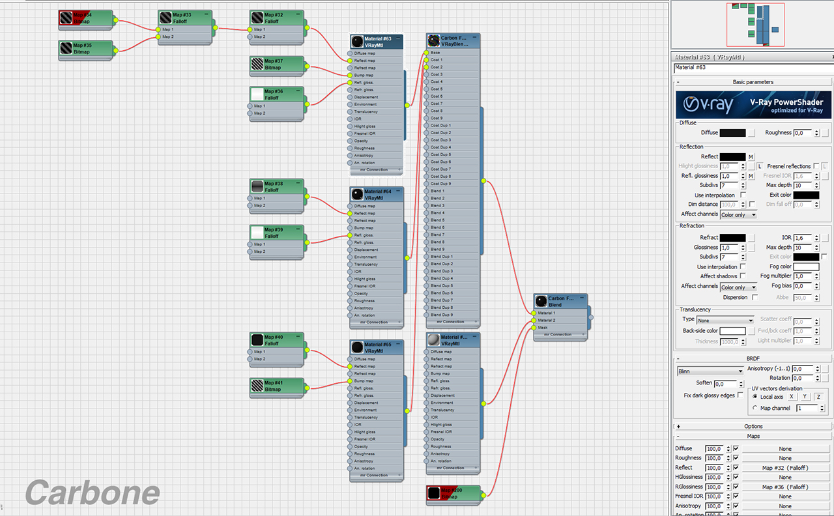Image resolution: width=834 pixels, height=516 pixels.
Task: Toggle the Diffuse map enable checkbox in Maps
Action: tap(736, 449)
